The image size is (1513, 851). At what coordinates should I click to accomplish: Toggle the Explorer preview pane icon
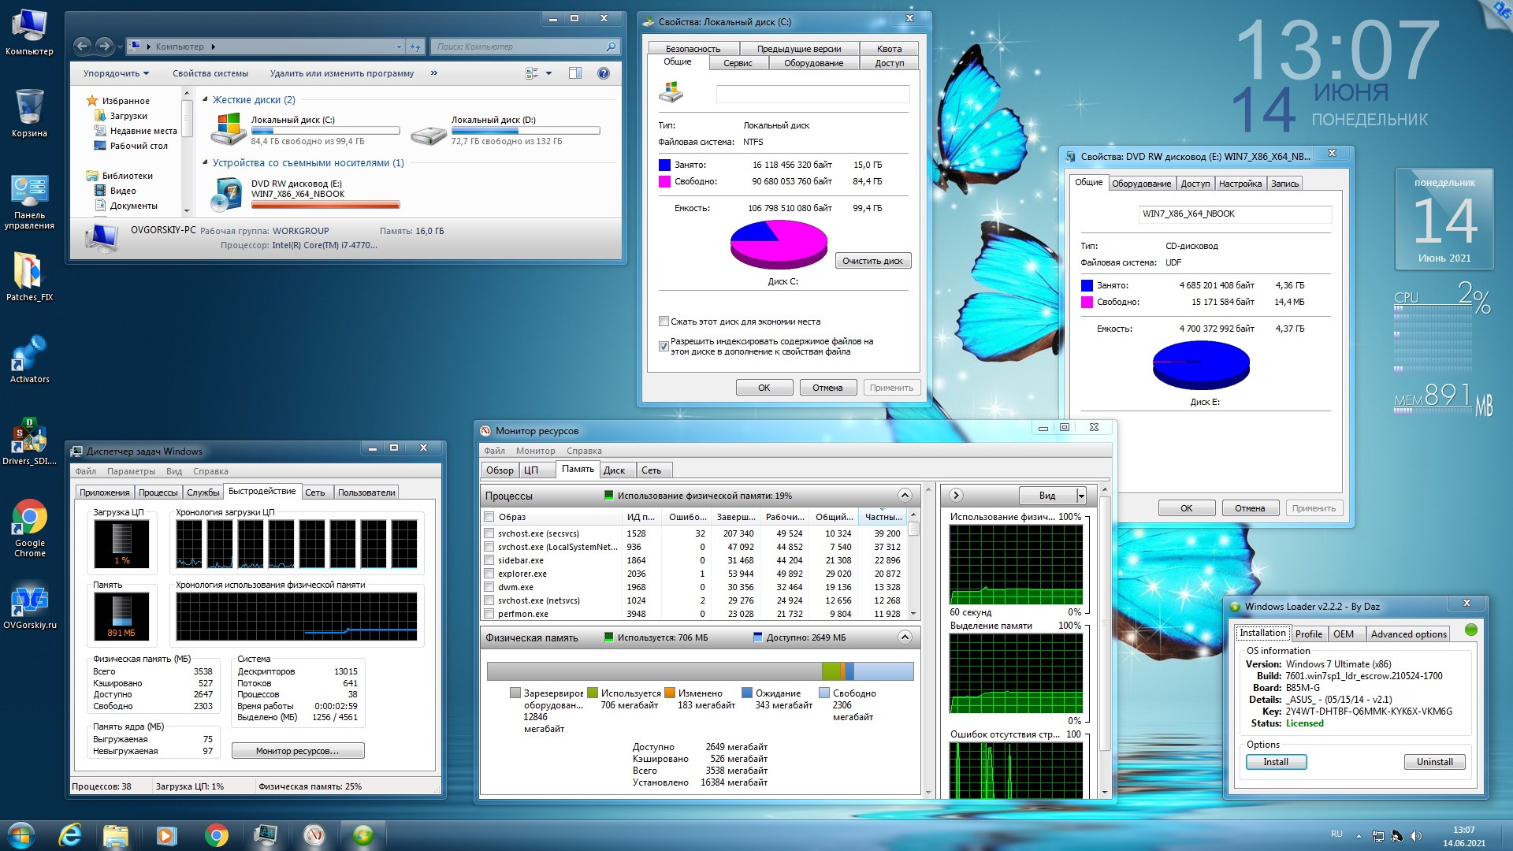pos(575,73)
